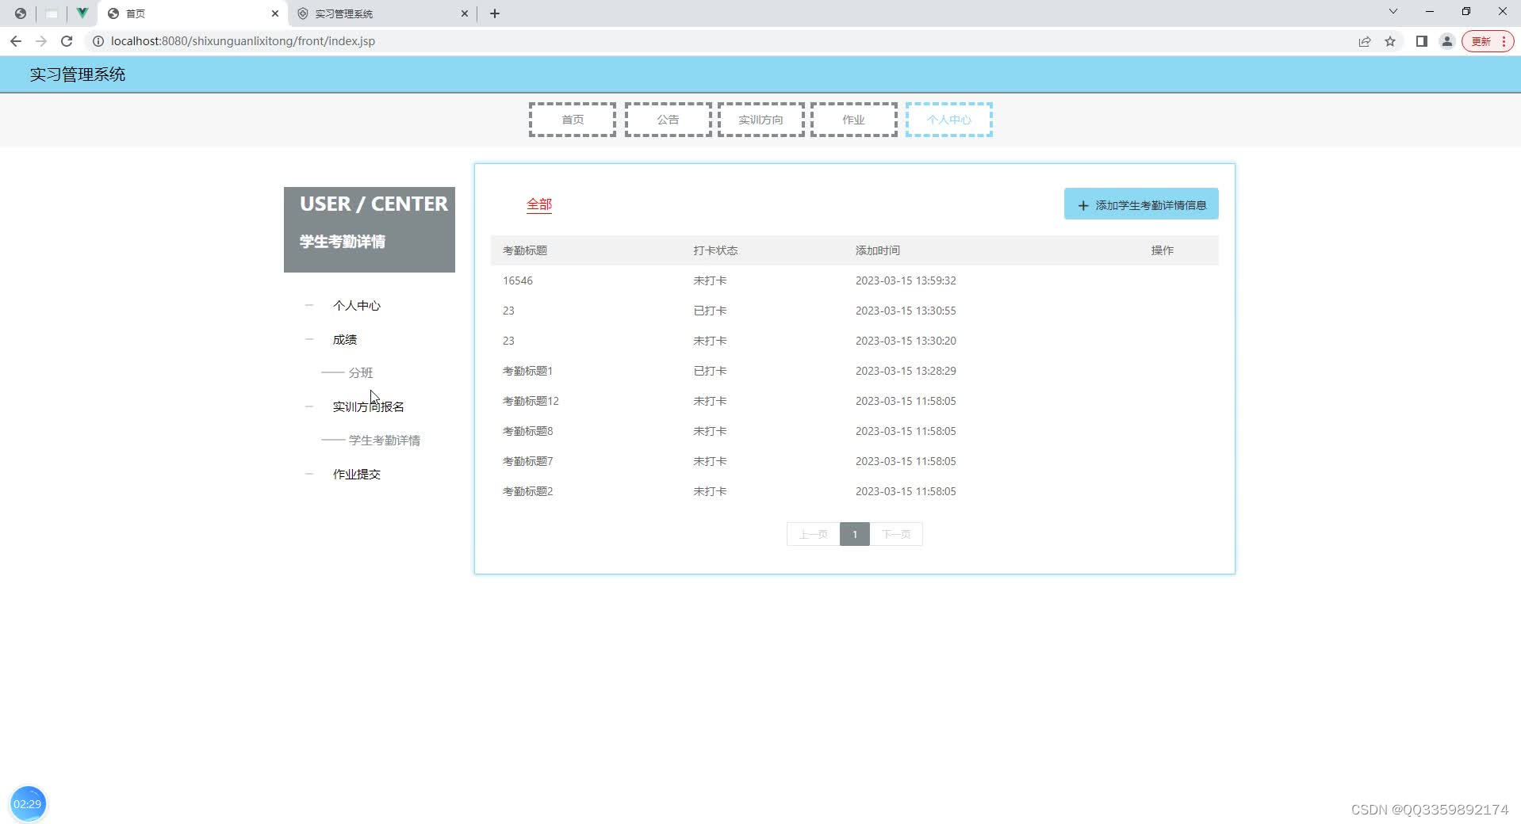This screenshot has height=824, width=1521.
Task: Click the row titled 考勤标题1
Action: [854, 371]
